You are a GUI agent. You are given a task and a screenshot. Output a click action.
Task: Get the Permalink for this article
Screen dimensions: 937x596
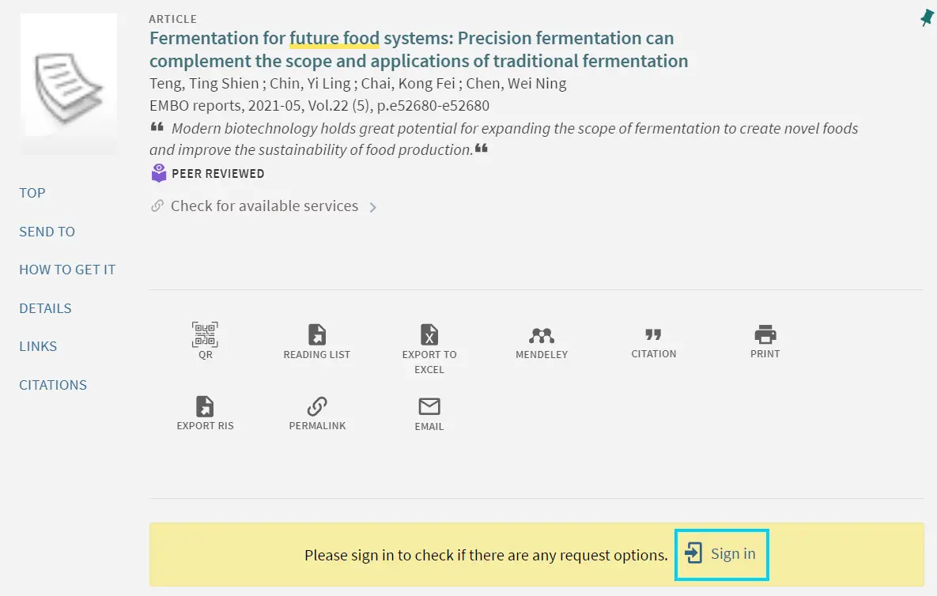click(x=317, y=413)
